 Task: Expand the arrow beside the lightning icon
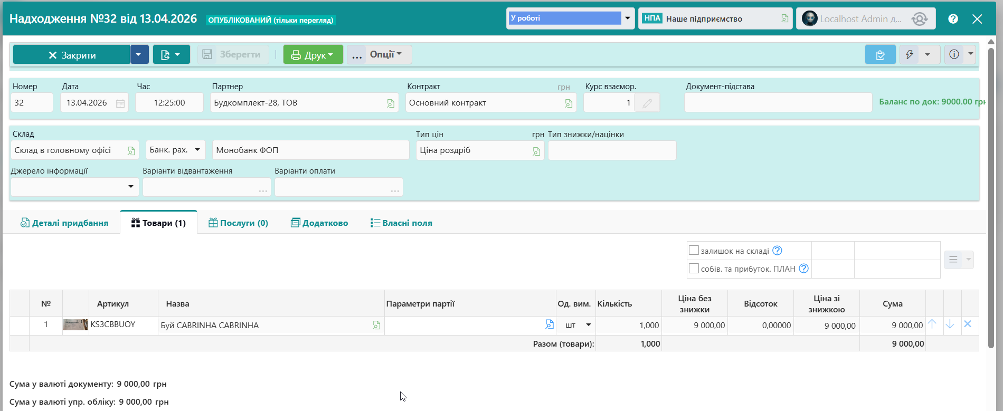[928, 54]
